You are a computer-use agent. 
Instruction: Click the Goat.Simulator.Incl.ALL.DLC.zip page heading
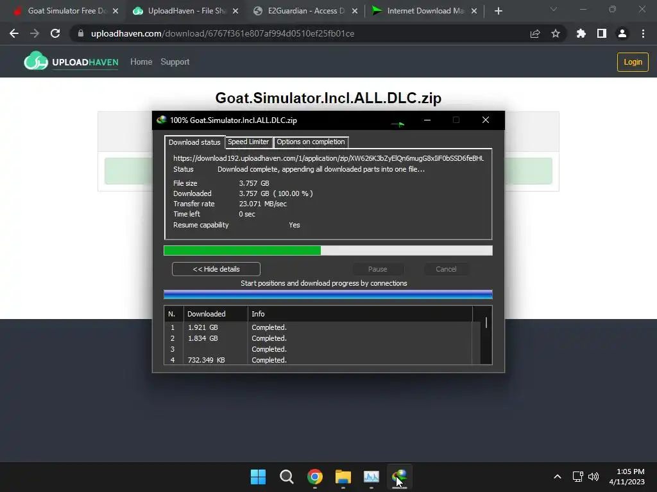click(x=328, y=98)
